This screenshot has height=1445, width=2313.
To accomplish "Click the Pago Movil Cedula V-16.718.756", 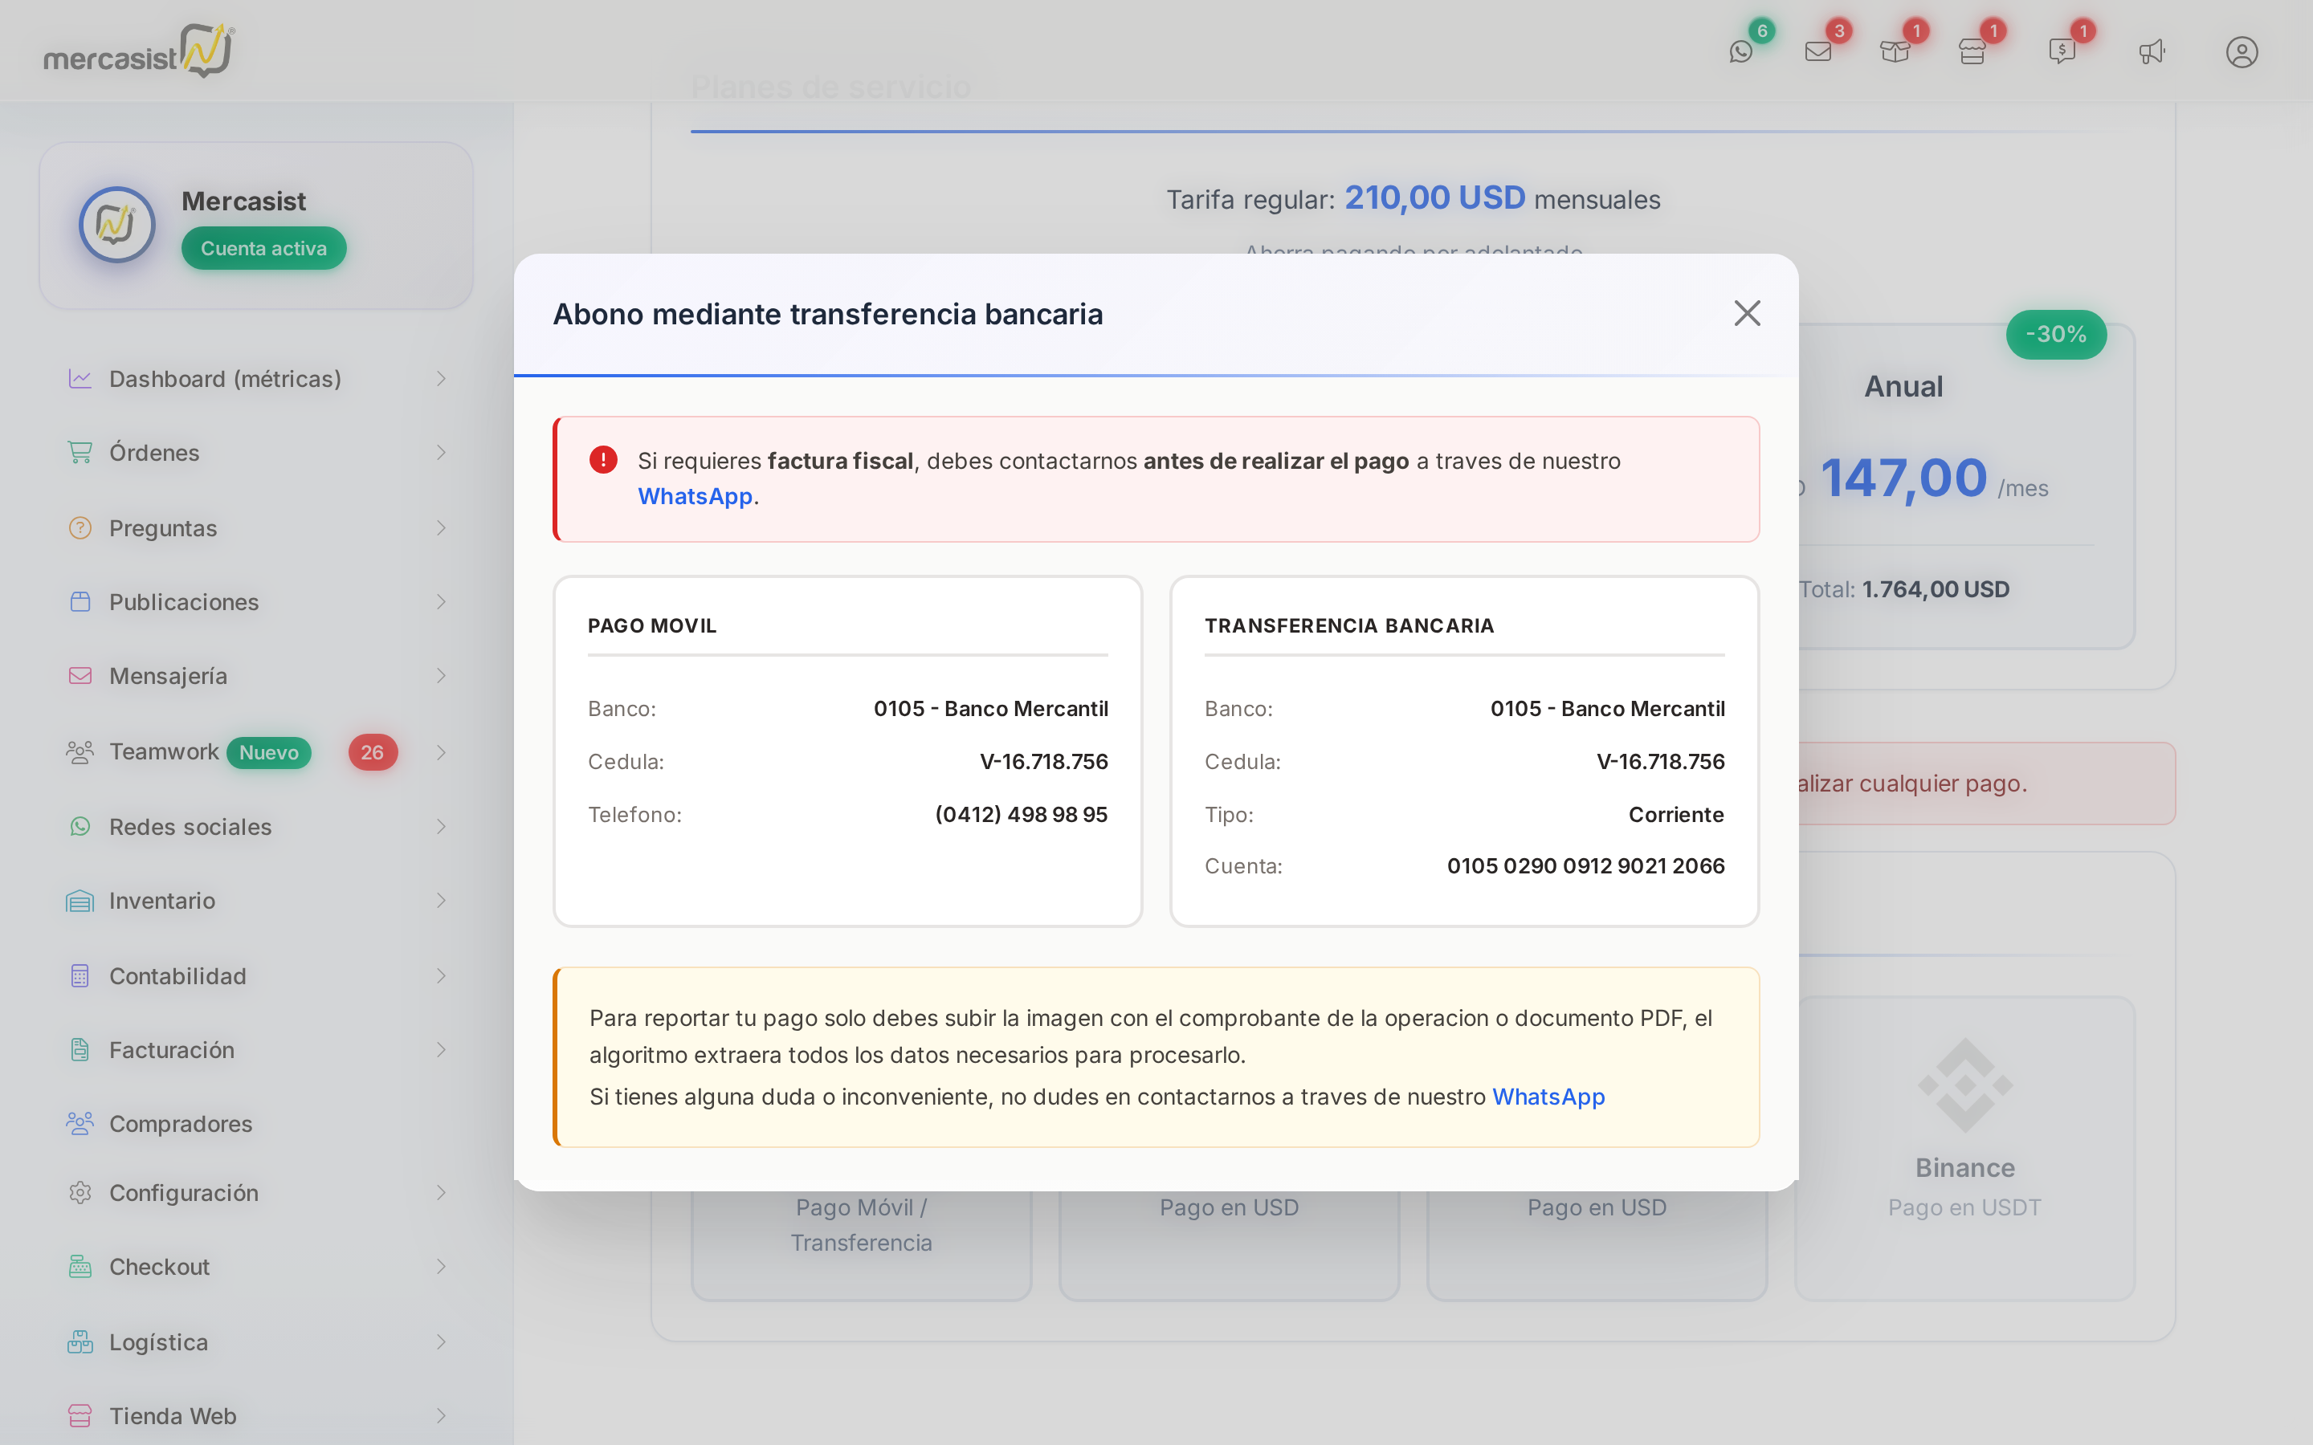I will tap(1044, 762).
